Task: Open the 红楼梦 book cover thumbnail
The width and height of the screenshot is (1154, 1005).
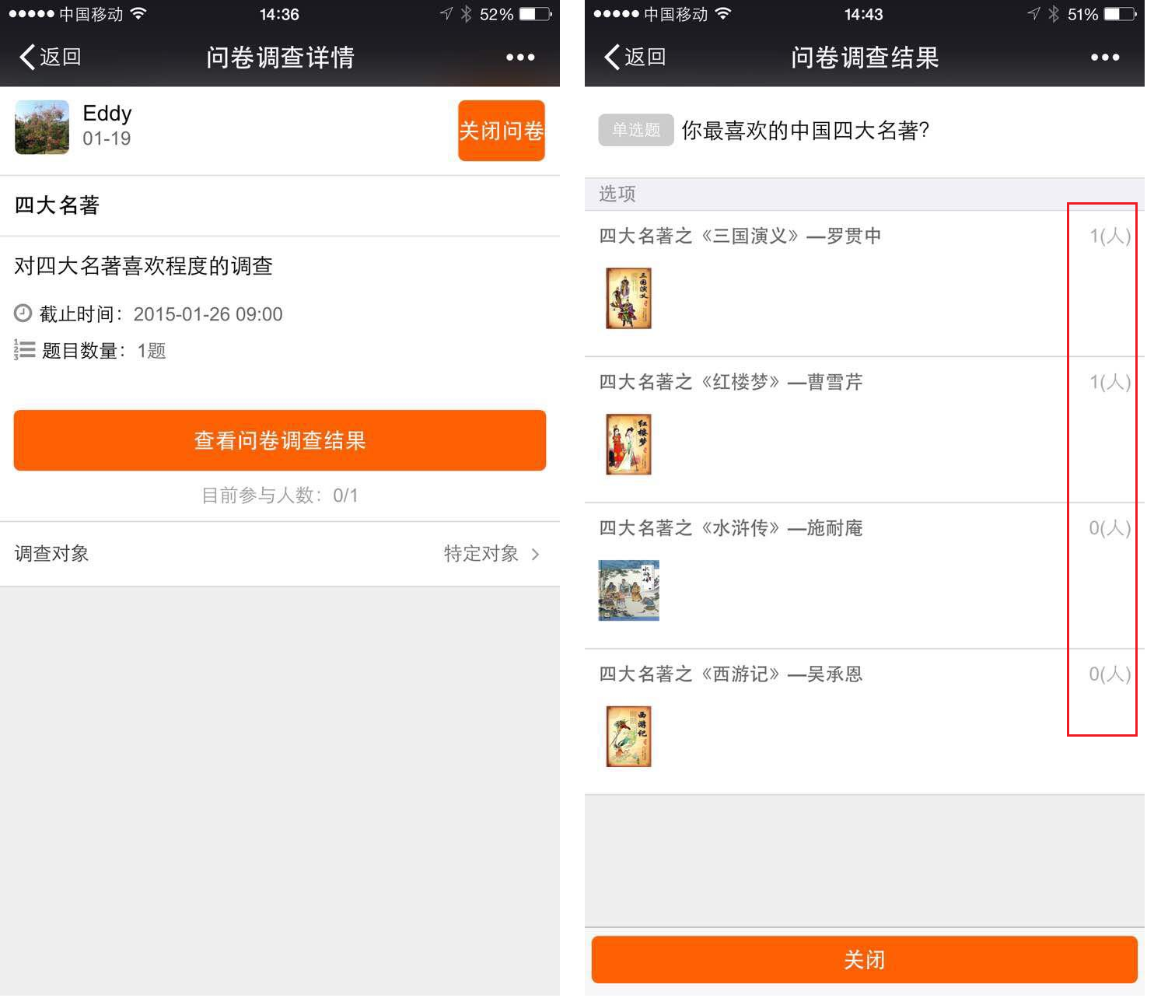Action: [628, 444]
